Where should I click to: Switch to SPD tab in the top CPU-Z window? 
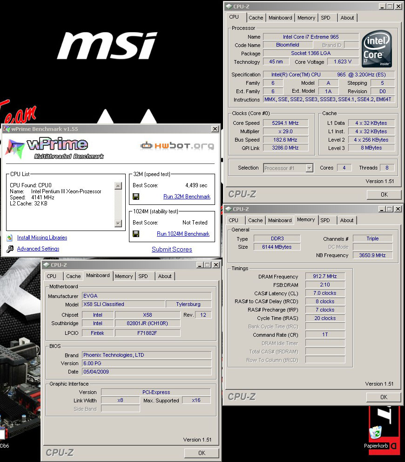[x=325, y=18]
